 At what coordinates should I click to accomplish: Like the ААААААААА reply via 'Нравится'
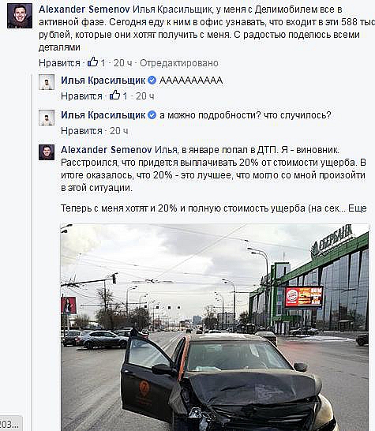pos(81,96)
